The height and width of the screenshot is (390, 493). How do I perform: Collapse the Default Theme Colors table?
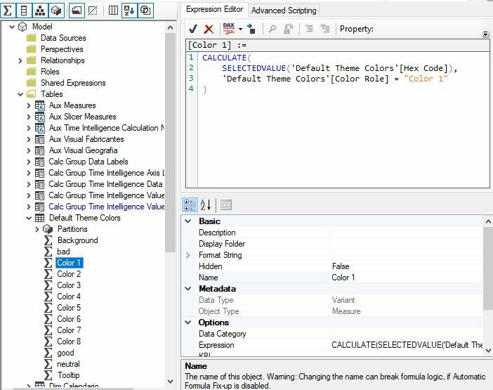[x=29, y=218]
